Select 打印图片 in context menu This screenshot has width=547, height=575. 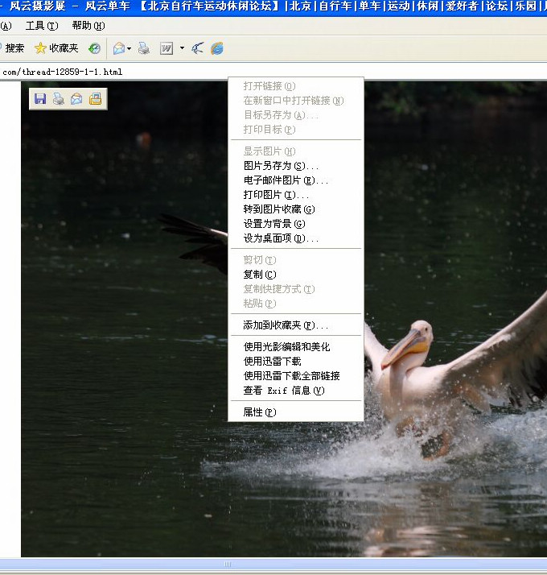(296, 195)
